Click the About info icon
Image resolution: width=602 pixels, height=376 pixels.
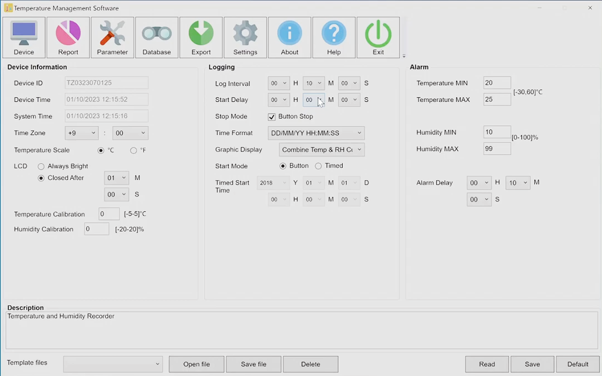pos(290,38)
